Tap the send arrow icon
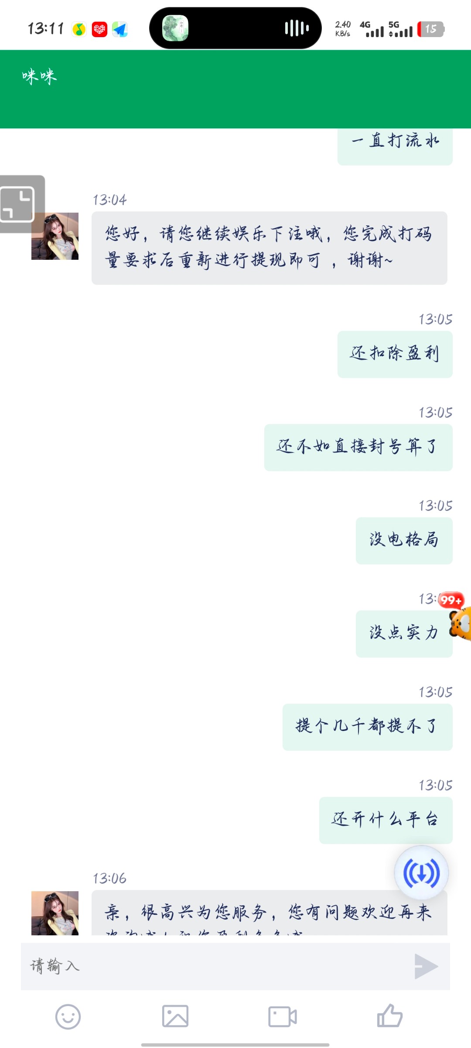 426,966
